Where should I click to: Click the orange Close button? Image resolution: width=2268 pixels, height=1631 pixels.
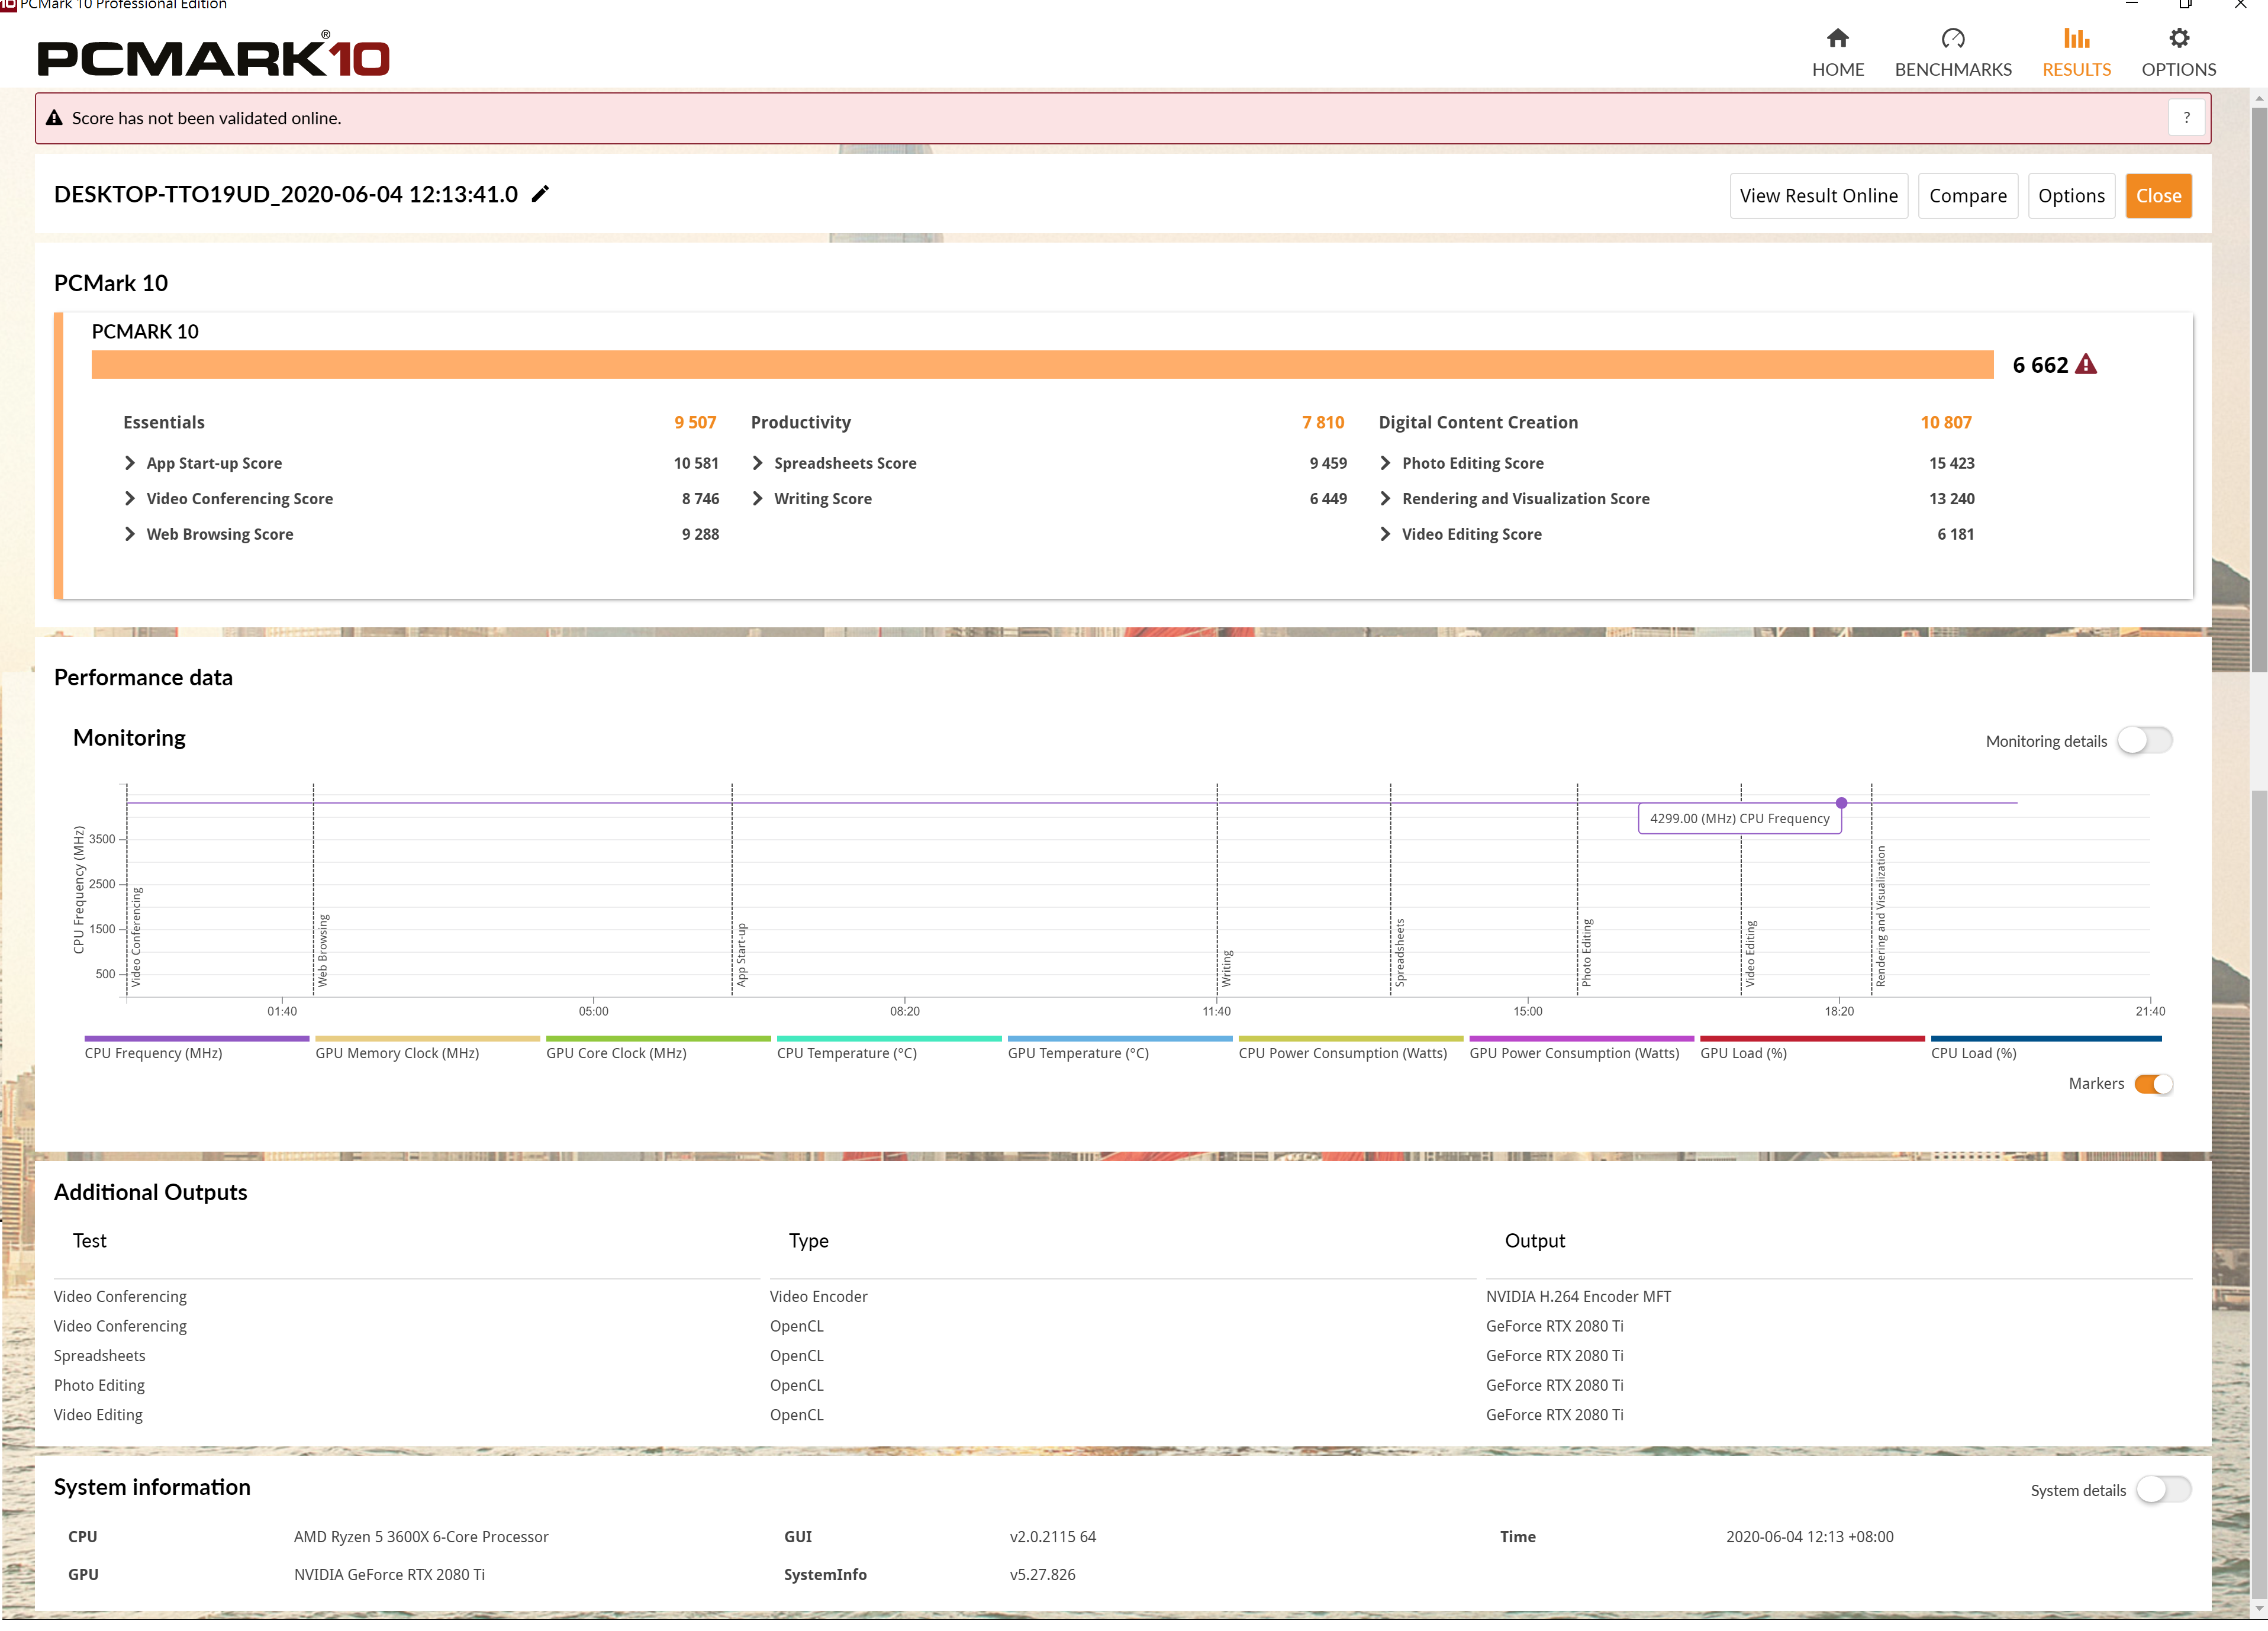[x=2158, y=196]
